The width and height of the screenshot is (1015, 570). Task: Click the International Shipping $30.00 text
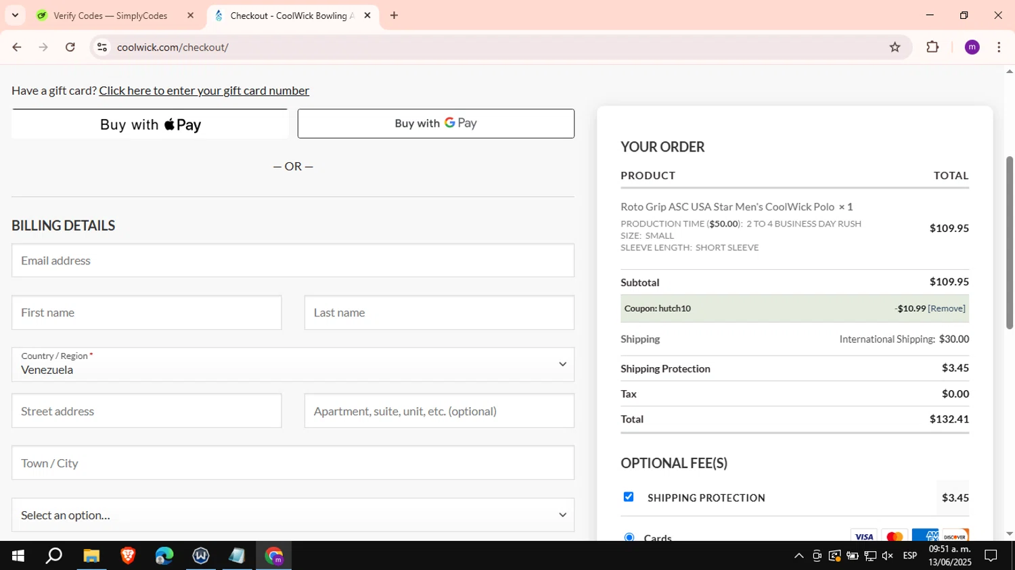(x=904, y=339)
